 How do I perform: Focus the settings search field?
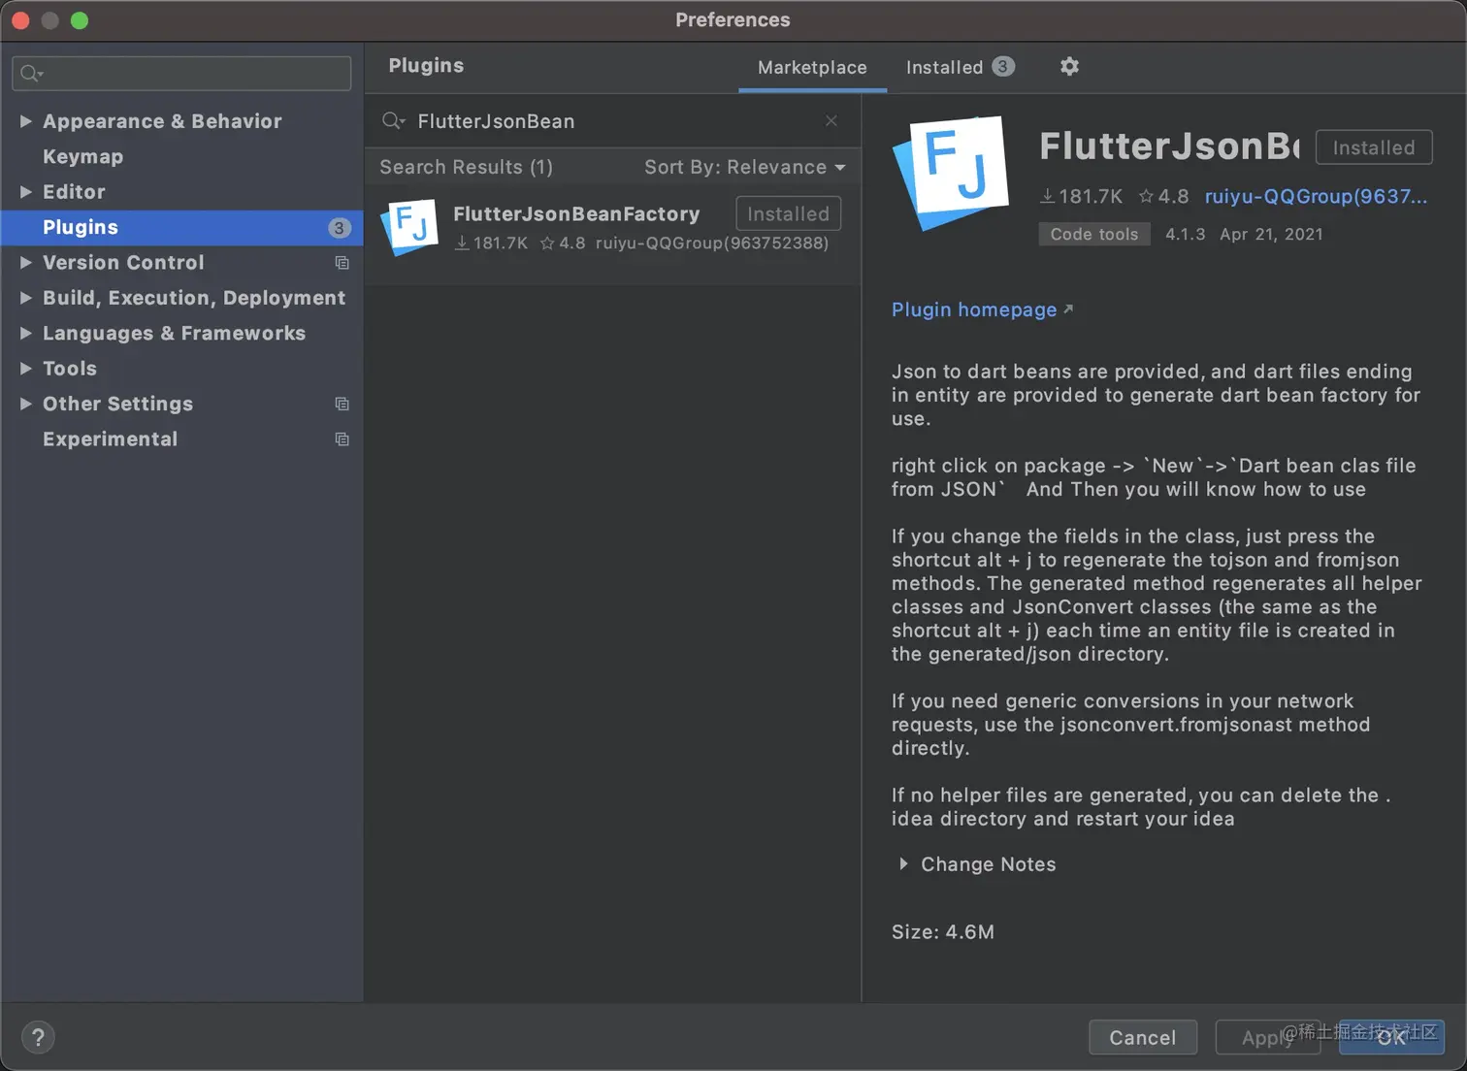coord(181,73)
